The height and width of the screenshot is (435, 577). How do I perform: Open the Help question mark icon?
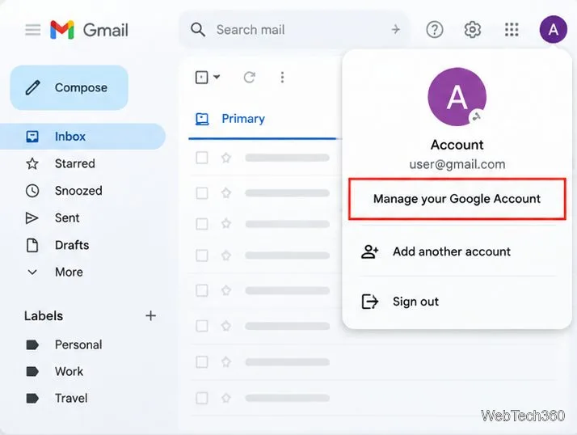coord(435,29)
